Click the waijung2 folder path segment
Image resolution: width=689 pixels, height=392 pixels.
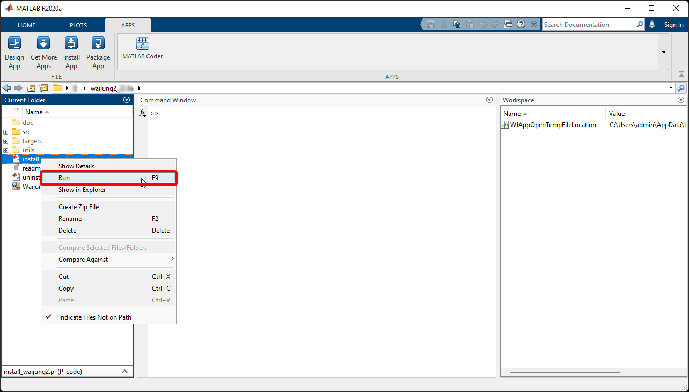[x=112, y=88]
